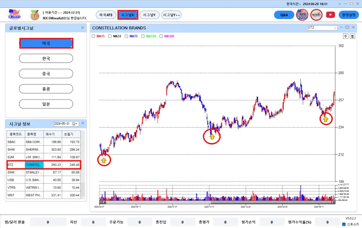Viewport: 362px width, 228px height.
Task: Close the 시그널 정보 panel
Action: (83, 123)
